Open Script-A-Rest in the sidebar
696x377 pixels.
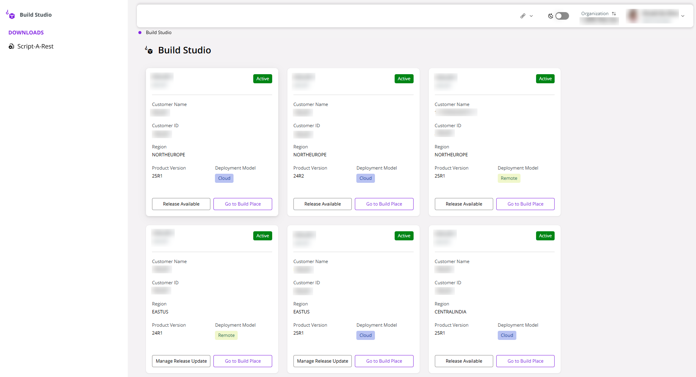tap(35, 46)
